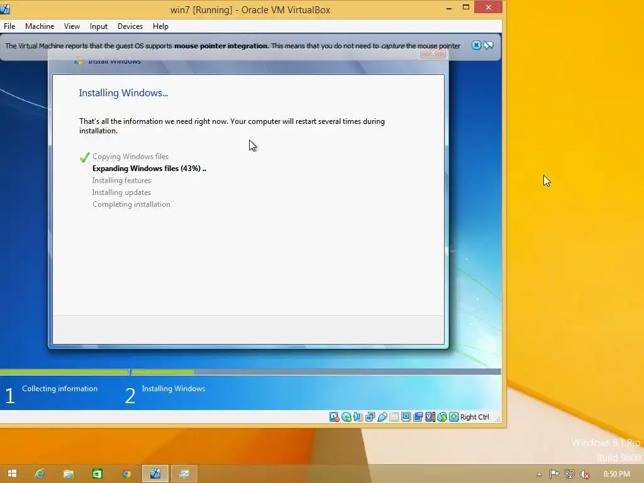Click the 'Installing features' step

click(x=121, y=180)
